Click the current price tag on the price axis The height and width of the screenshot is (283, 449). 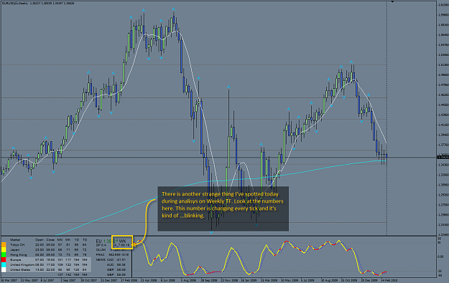click(443, 157)
